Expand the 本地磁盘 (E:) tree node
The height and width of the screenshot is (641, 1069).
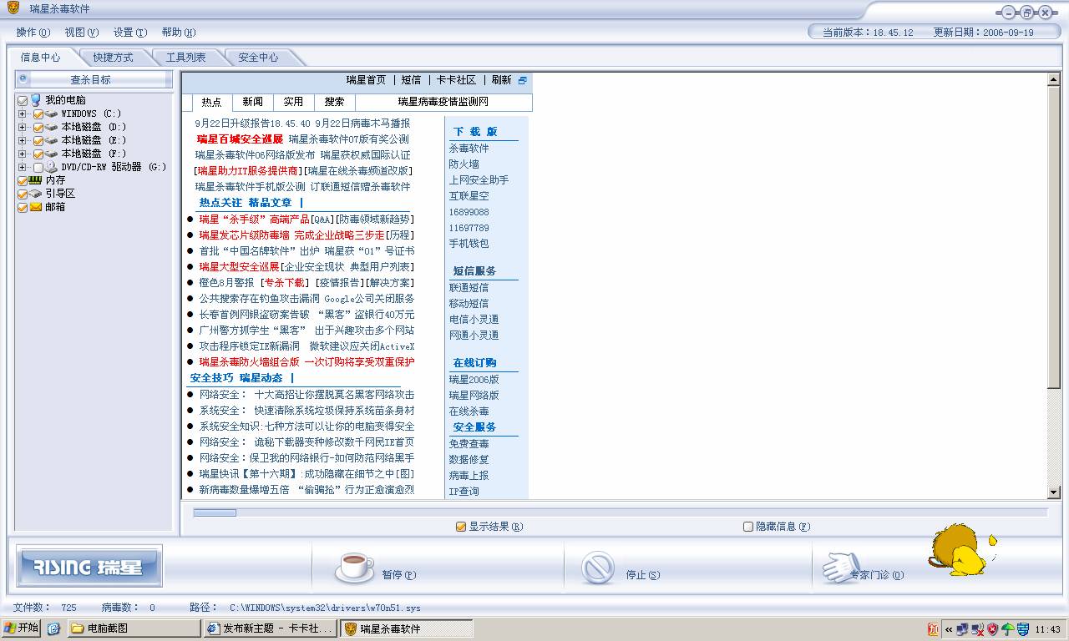pyautogui.click(x=23, y=140)
